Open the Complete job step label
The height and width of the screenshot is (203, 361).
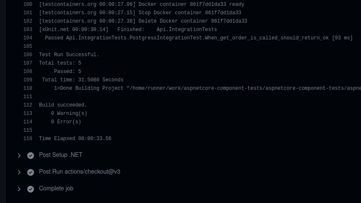coord(56,188)
